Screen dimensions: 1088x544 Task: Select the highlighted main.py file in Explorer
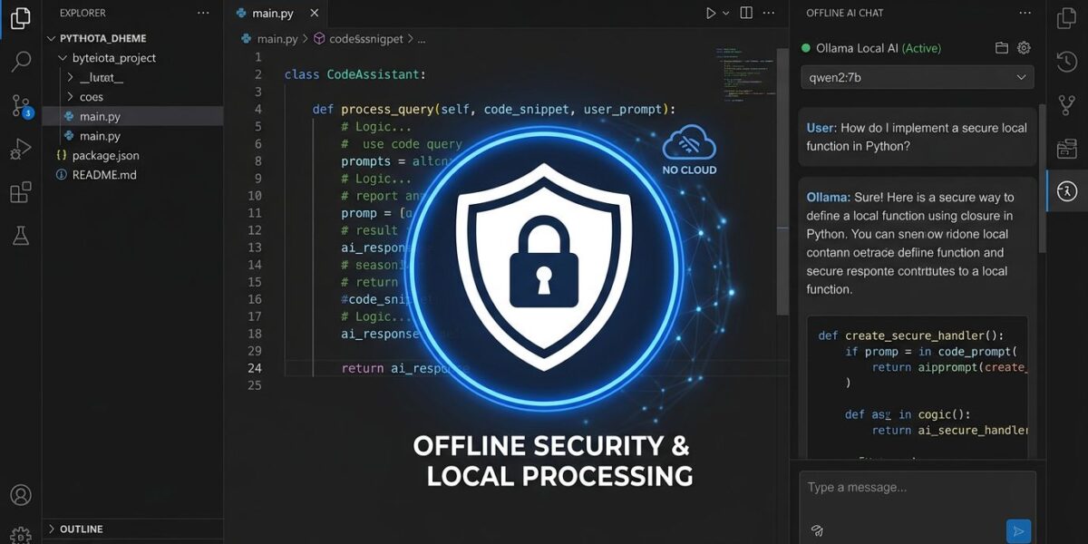132,116
